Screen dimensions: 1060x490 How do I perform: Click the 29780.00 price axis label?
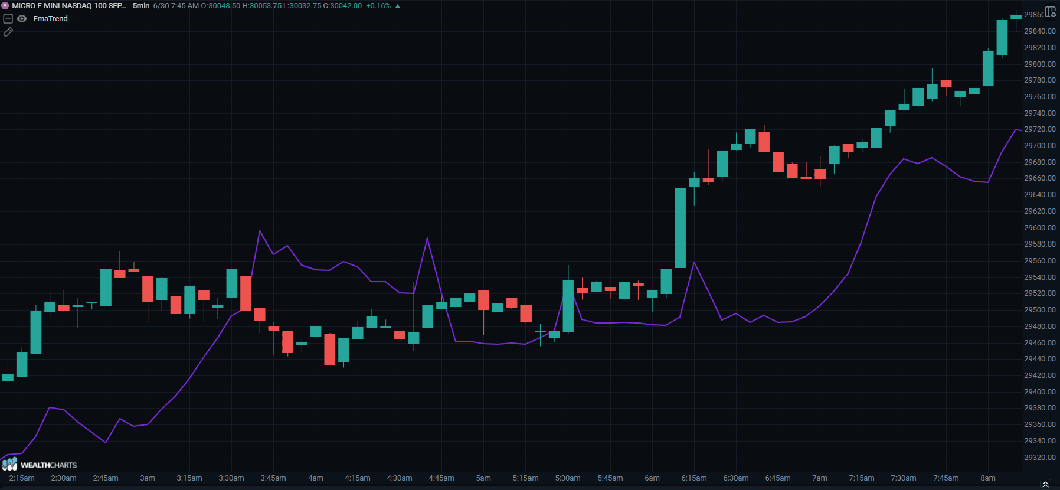[x=1040, y=80]
